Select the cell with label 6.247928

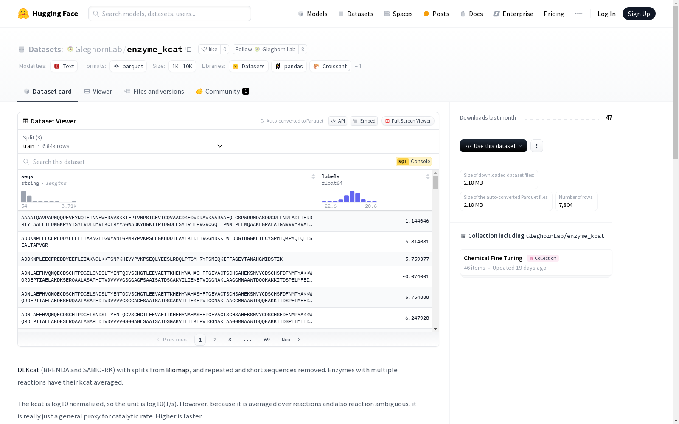pyautogui.click(x=375, y=318)
